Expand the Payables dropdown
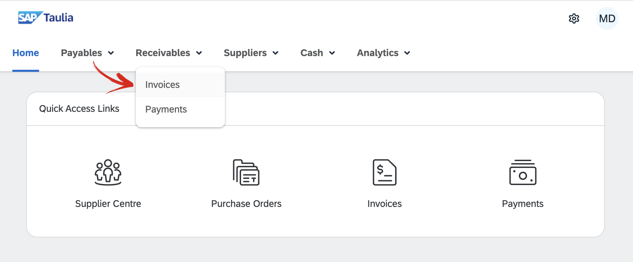 click(x=87, y=53)
